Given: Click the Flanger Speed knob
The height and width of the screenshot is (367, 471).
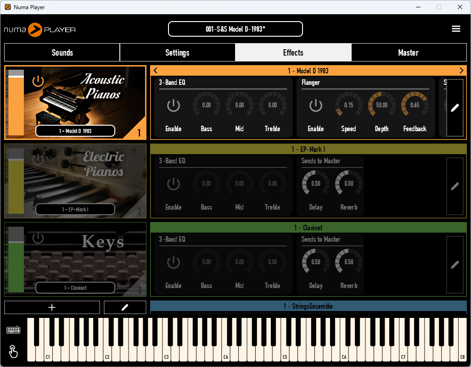Looking at the screenshot, I should pyautogui.click(x=348, y=105).
